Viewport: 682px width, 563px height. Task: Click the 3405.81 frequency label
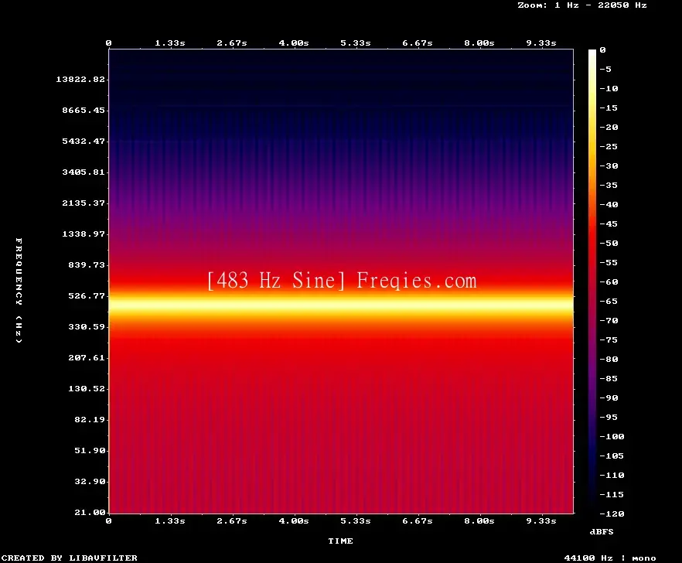84,172
